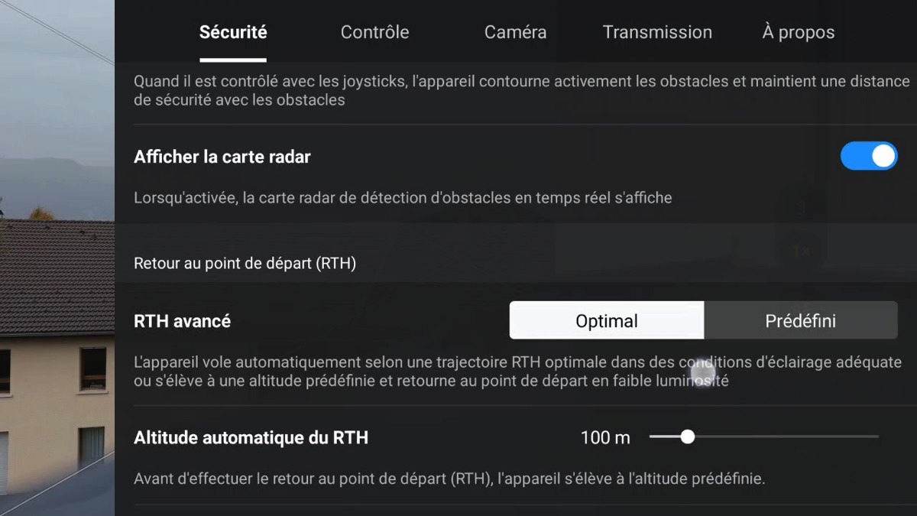This screenshot has width=917, height=516.
Task: Click the radar map description text
Action: (x=403, y=198)
